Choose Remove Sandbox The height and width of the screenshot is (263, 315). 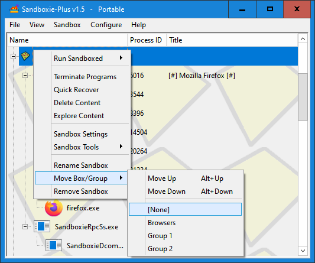81,191
